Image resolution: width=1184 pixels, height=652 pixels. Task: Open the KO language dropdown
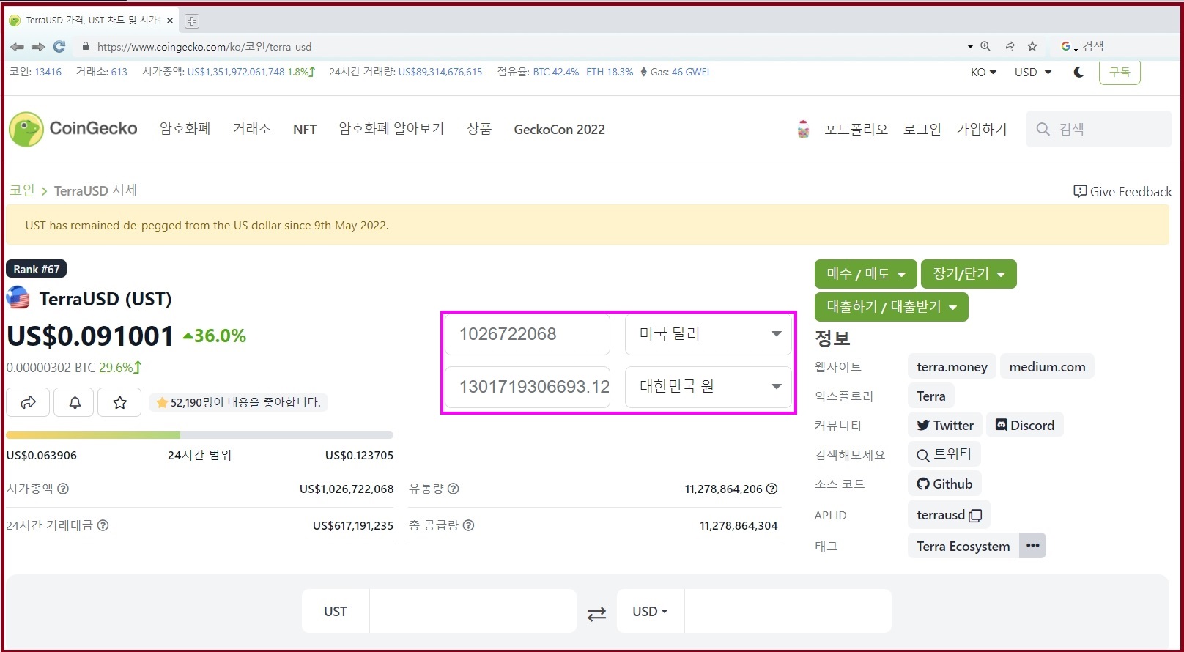pyautogui.click(x=983, y=72)
